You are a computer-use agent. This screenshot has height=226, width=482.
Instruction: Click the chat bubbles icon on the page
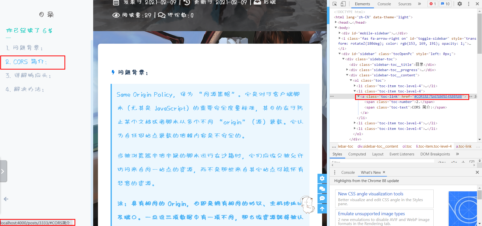click(322, 189)
